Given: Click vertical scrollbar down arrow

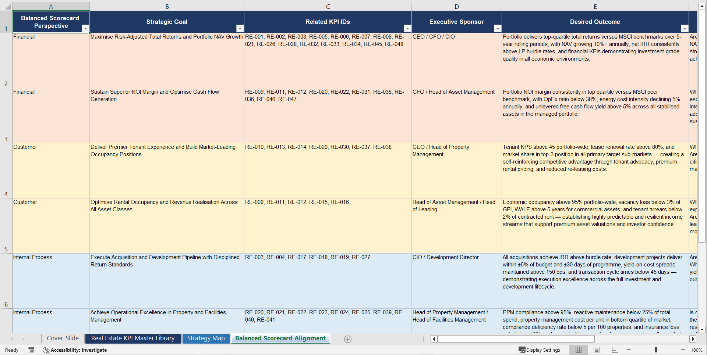Looking at the screenshot, I should click(x=702, y=330).
